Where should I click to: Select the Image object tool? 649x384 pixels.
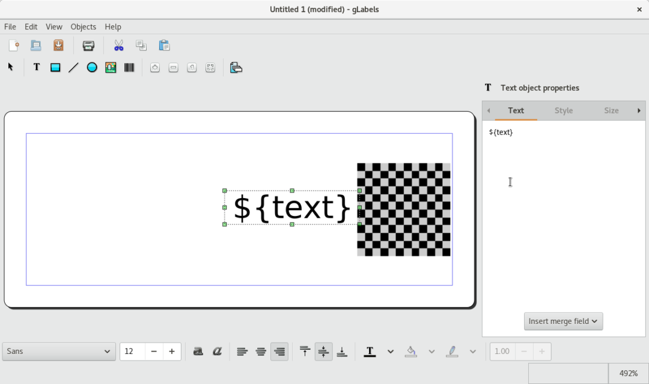click(111, 67)
